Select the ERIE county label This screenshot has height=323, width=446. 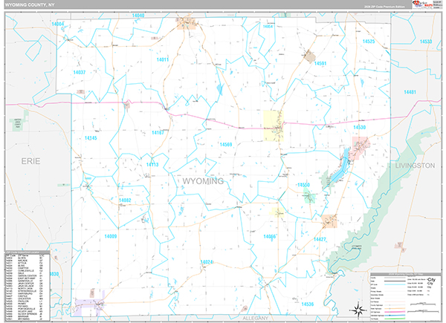pos(30,161)
